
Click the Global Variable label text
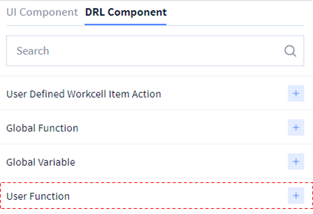[41, 162]
